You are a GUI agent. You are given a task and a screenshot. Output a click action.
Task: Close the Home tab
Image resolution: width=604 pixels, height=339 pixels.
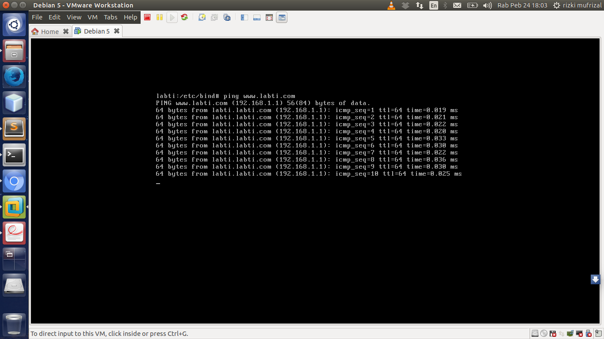tap(66, 31)
